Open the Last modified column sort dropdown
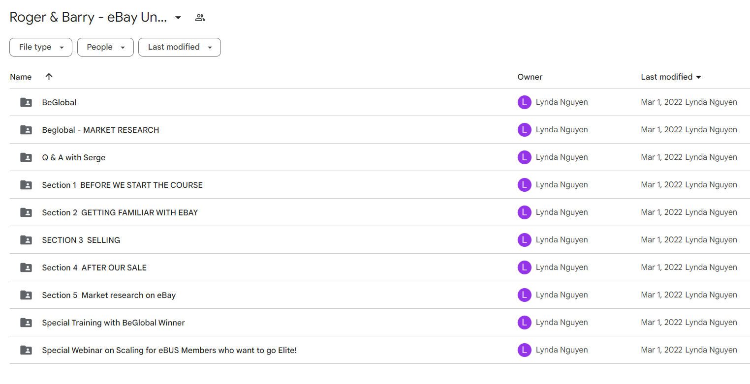The width and height of the screenshot is (750, 384). (671, 77)
